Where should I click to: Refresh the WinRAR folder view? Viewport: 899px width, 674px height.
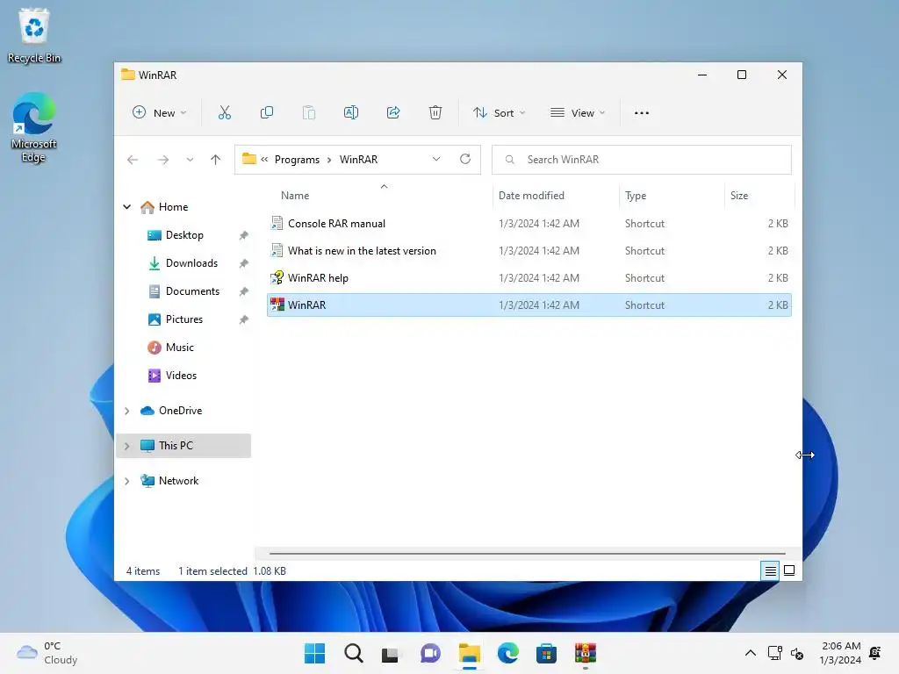point(465,160)
